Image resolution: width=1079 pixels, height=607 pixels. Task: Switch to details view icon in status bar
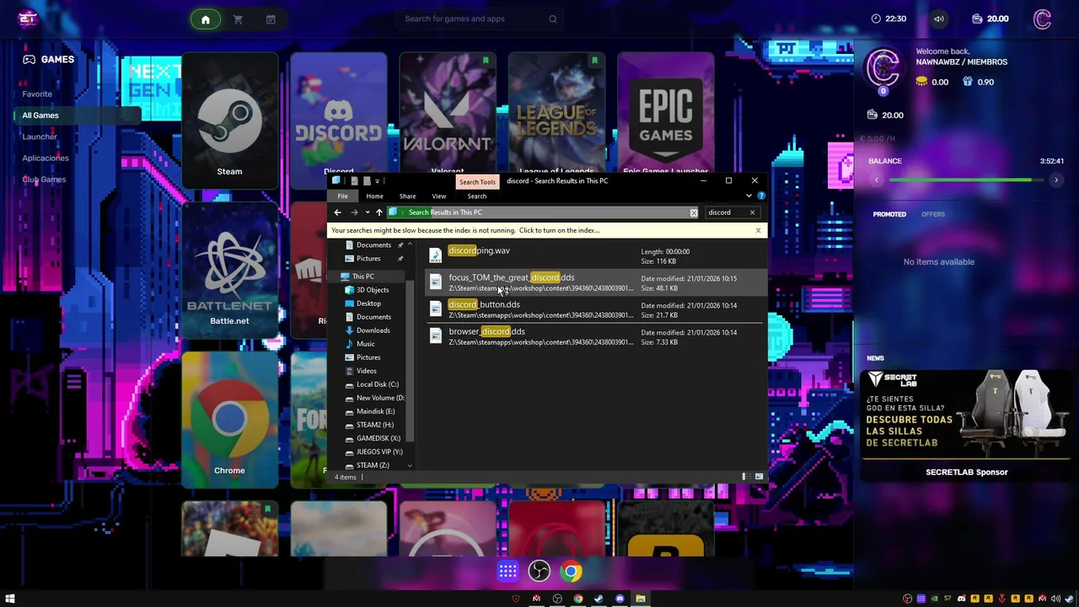pyautogui.click(x=746, y=477)
